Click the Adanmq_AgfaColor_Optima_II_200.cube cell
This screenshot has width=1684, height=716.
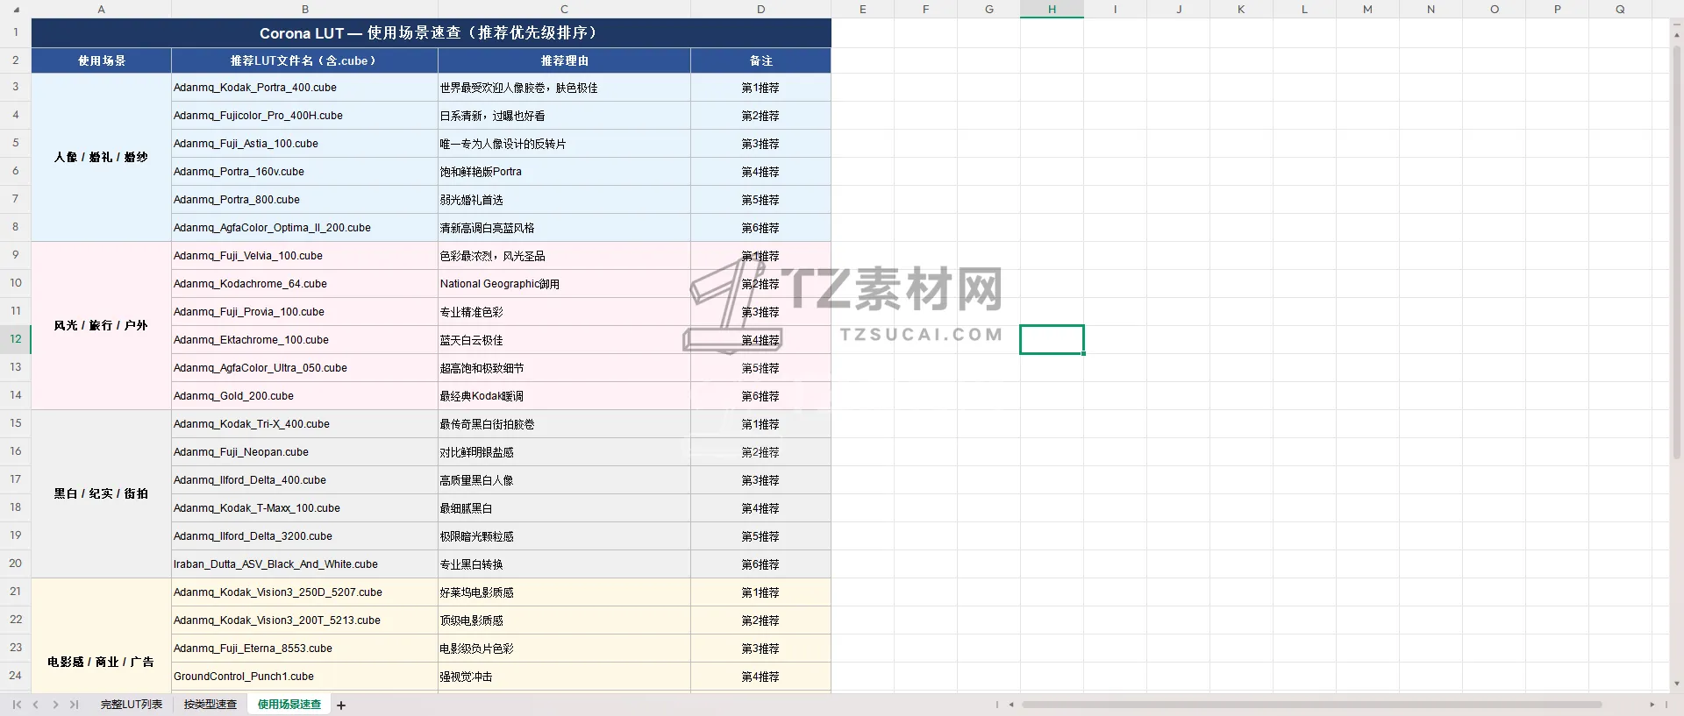[x=305, y=228]
